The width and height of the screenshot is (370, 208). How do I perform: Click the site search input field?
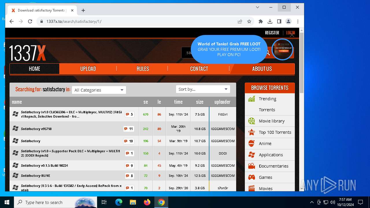(x=187, y=53)
